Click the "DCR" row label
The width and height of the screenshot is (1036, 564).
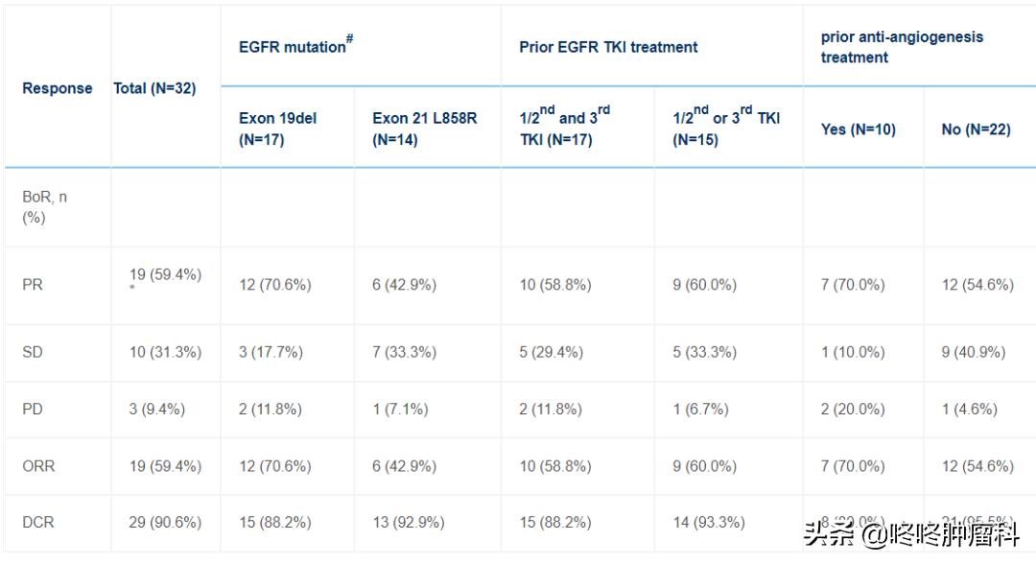pos(38,523)
